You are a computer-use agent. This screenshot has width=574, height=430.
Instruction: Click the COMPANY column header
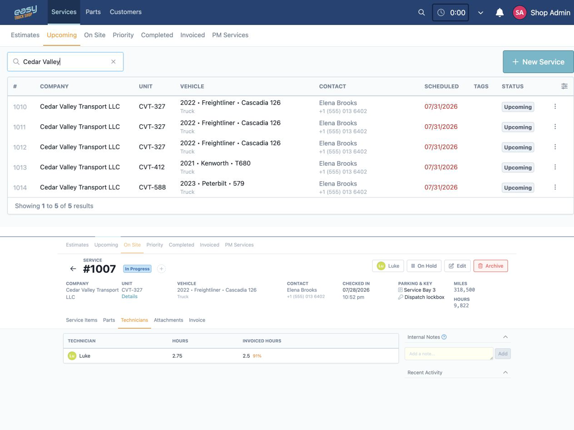pos(54,86)
